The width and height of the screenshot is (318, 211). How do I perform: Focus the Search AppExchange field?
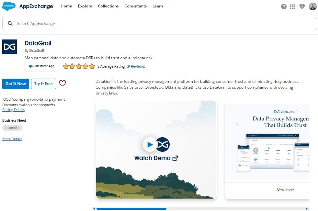[159, 24]
